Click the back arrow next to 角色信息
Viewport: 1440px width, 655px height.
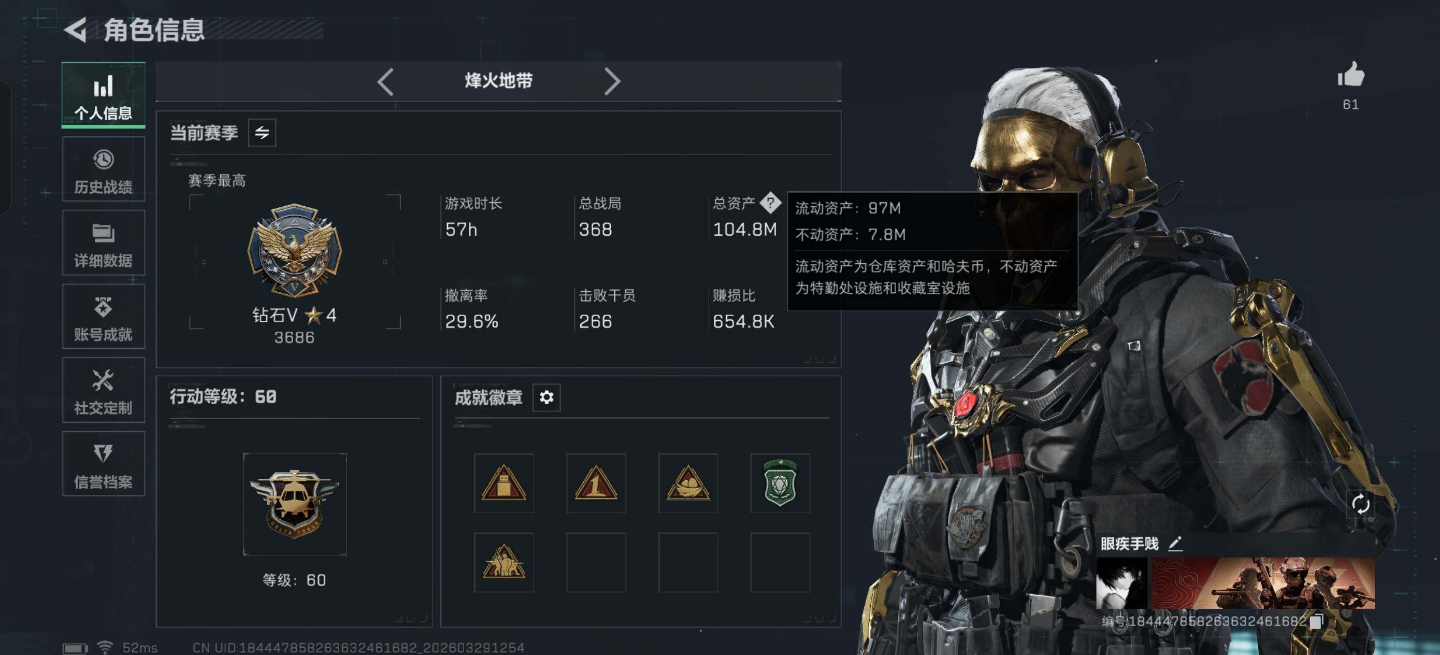click(x=76, y=30)
